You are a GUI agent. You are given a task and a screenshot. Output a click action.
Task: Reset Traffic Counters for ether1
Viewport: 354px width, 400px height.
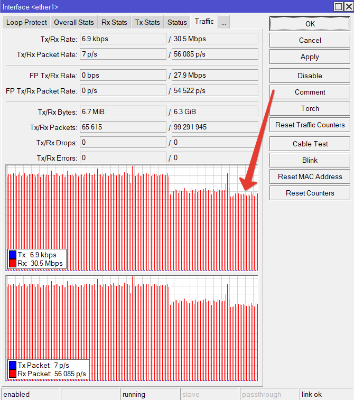coord(310,125)
